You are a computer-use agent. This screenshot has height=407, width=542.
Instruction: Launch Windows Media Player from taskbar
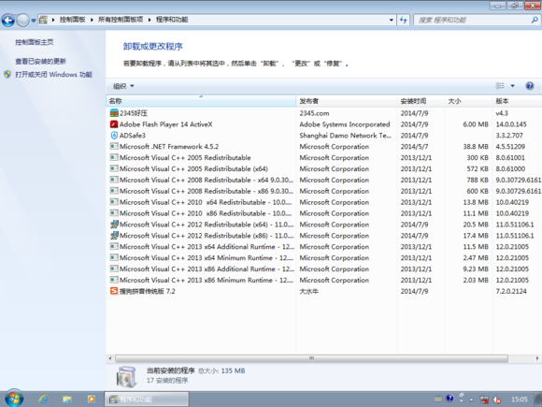pos(92,399)
